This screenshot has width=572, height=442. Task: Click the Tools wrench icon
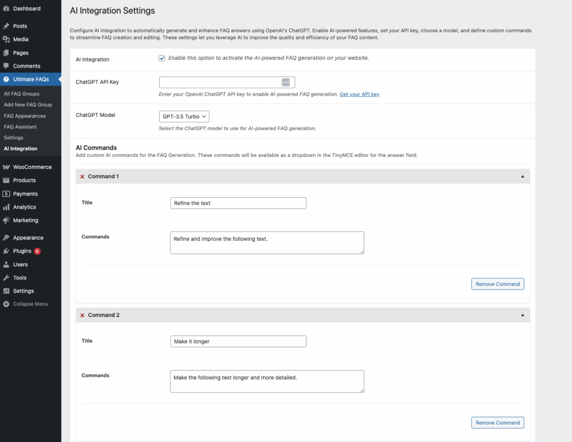point(6,277)
